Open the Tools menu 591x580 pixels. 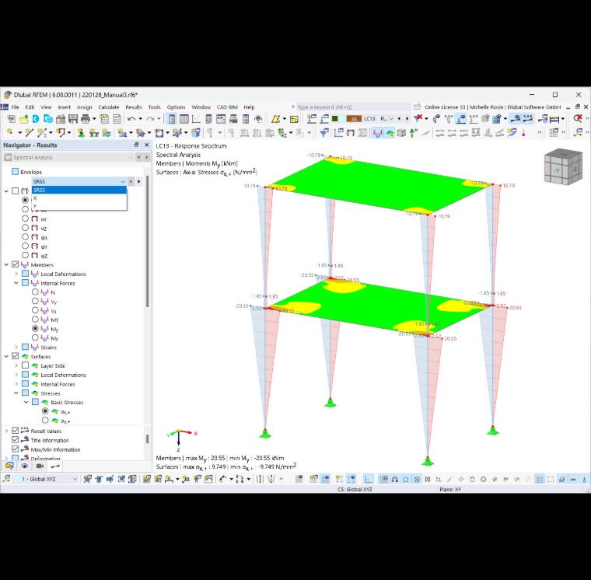154,107
